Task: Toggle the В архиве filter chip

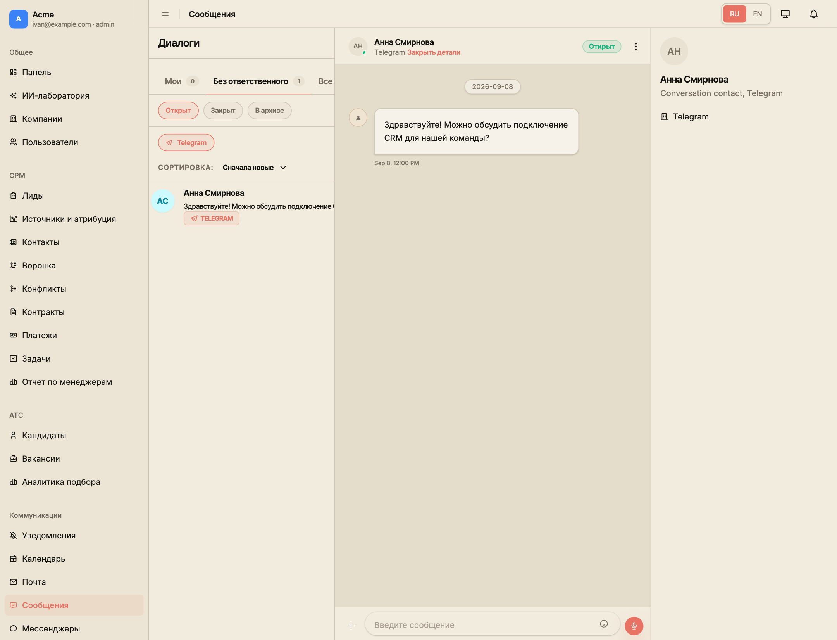Action: pos(269,111)
